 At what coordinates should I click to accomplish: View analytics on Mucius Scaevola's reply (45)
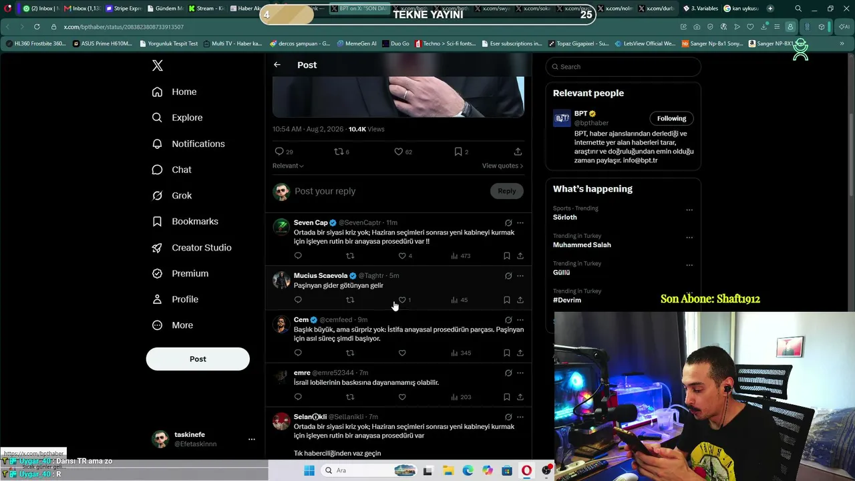(459, 300)
